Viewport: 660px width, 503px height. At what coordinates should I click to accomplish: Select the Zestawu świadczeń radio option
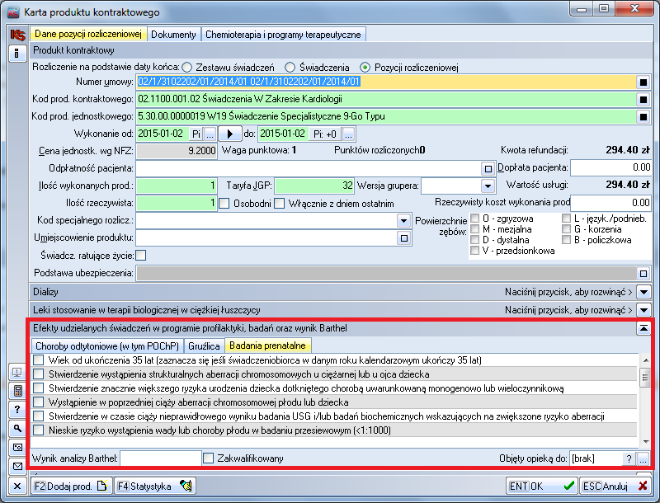pyautogui.click(x=187, y=68)
